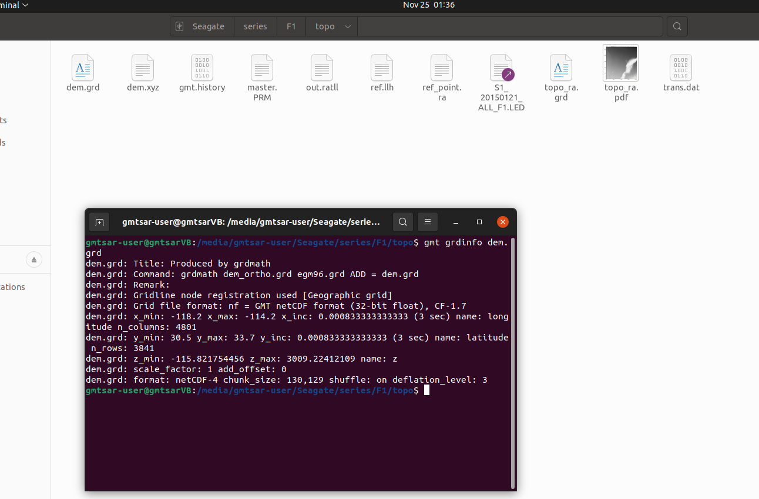Open the ref.llh file
The height and width of the screenshot is (499, 759).
[x=382, y=68]
